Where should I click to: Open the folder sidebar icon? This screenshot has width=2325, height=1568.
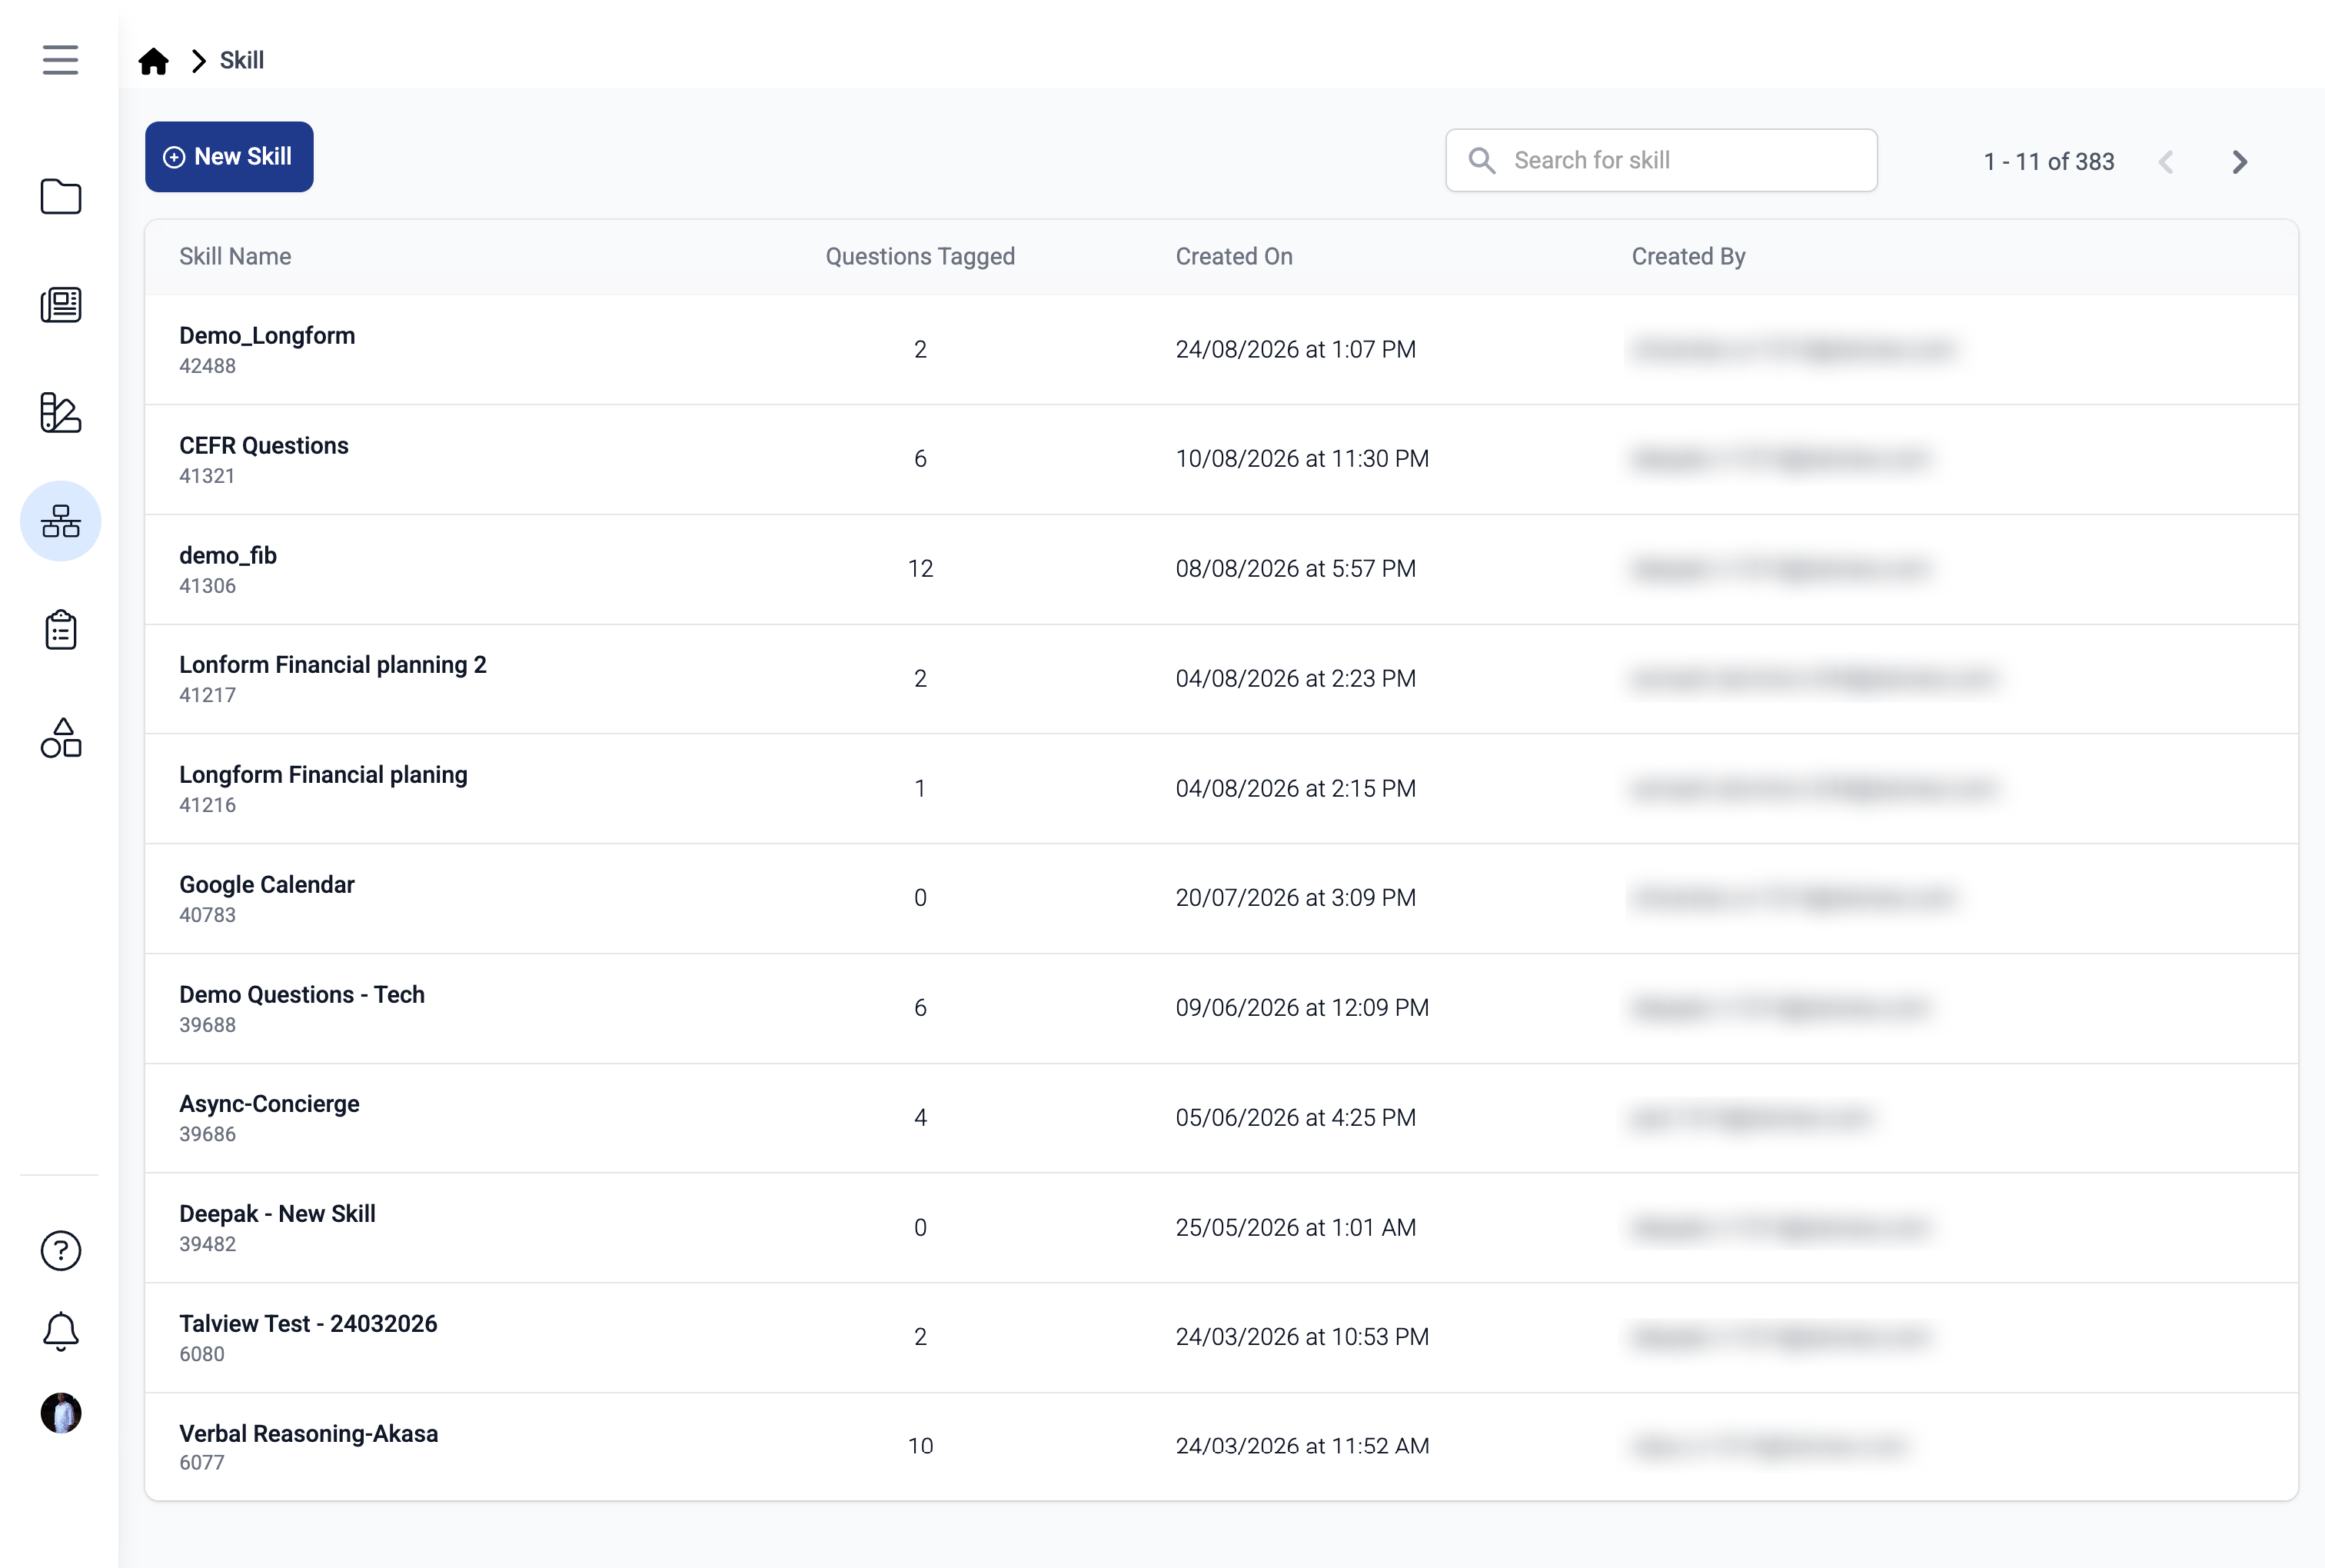tap(60, 196)
